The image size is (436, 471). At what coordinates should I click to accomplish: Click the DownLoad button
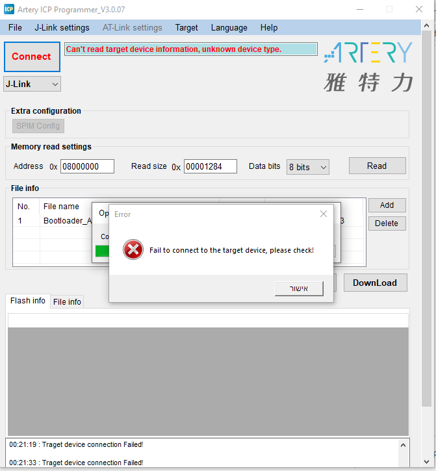(374, 283)
